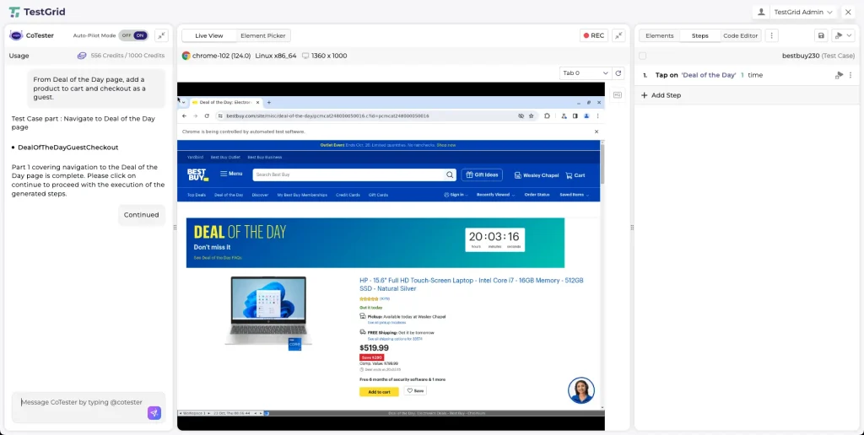Select the Steps tab

point(699,35)
